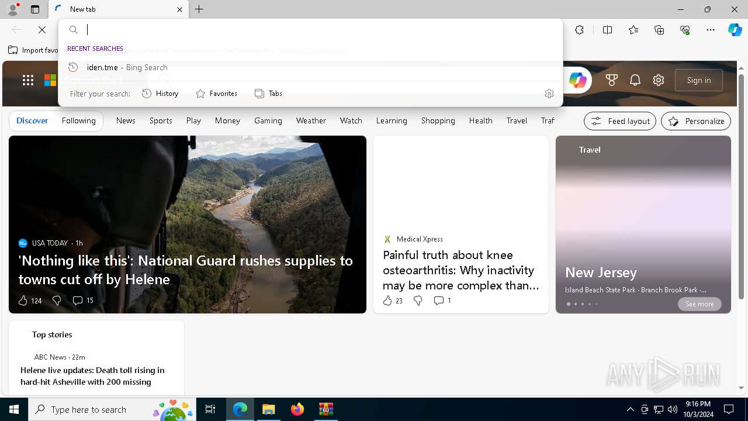Open the Learning category
This screenshot has width=748, height=421.
pos(392,120)
